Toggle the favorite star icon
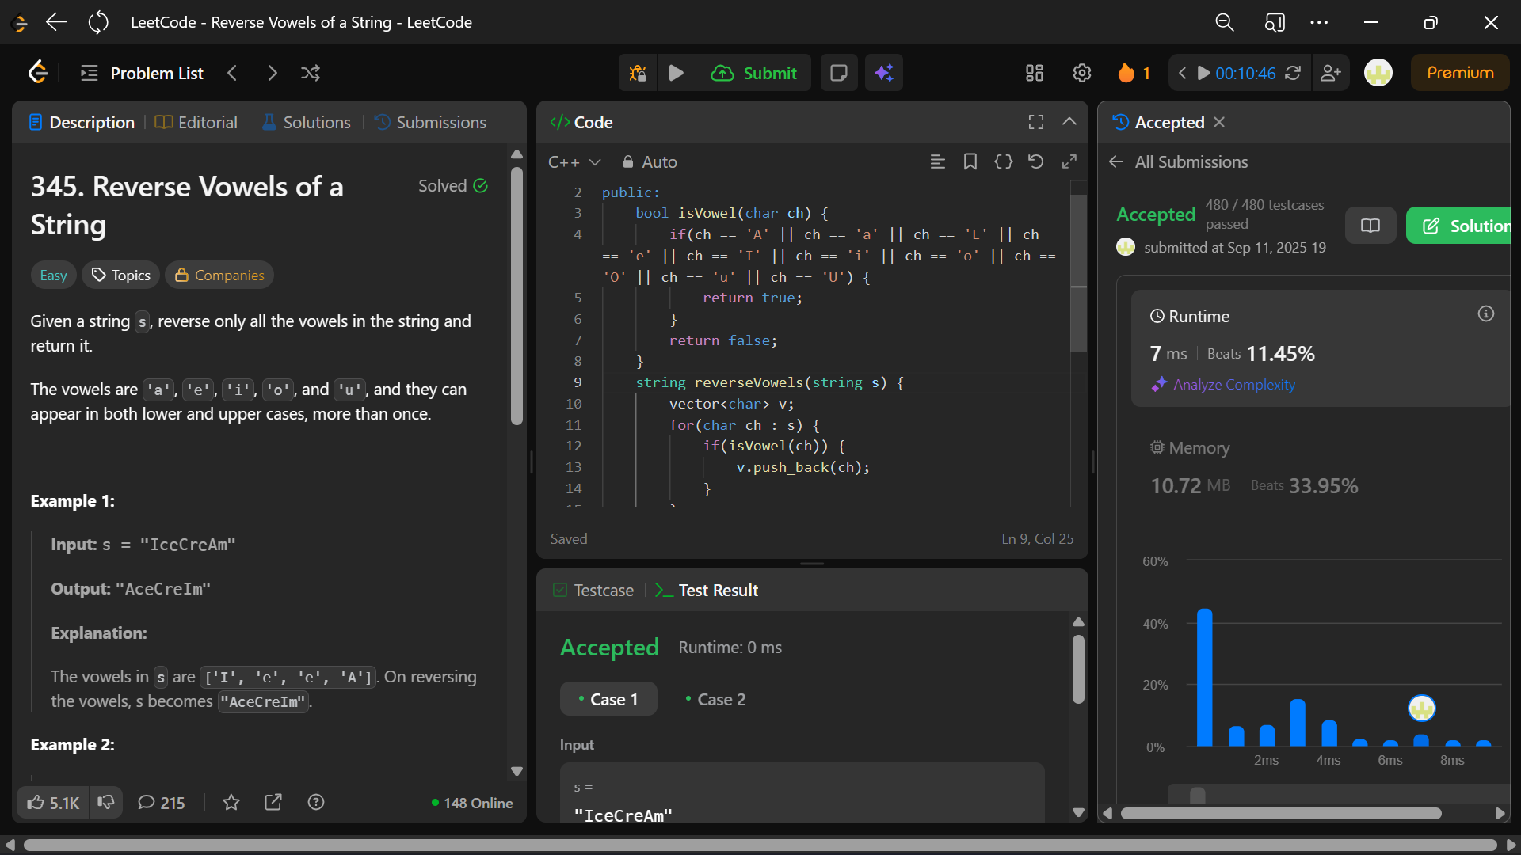 click(231, 803)
